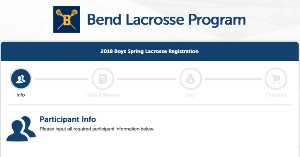Select the Info step people icon

click(21, 79)
